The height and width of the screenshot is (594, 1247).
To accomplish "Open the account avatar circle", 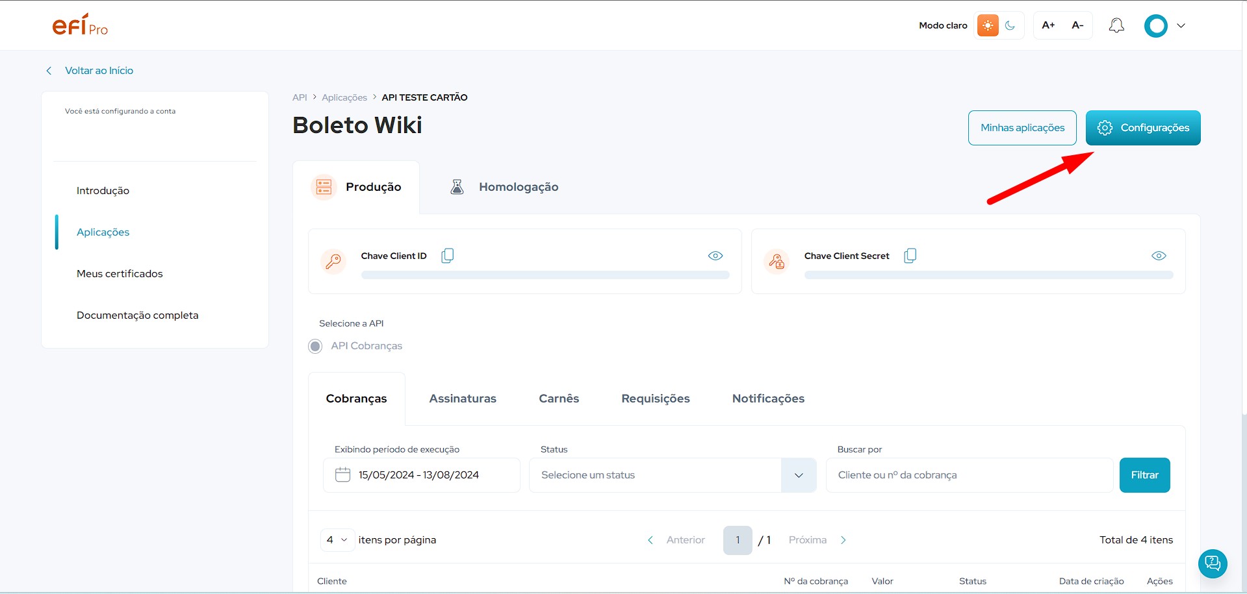I will (x=1156, y=26).
